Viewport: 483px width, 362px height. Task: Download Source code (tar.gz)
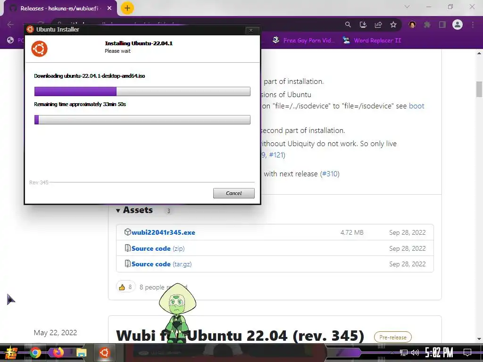[x=161, y=264]
